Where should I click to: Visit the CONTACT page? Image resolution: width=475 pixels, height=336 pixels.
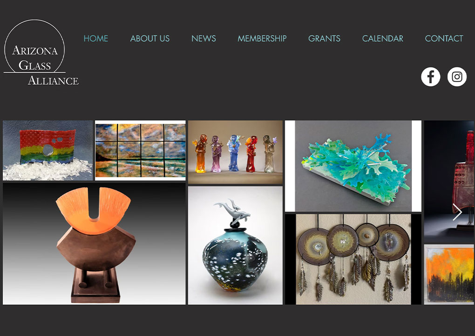[x=444, y=39]
